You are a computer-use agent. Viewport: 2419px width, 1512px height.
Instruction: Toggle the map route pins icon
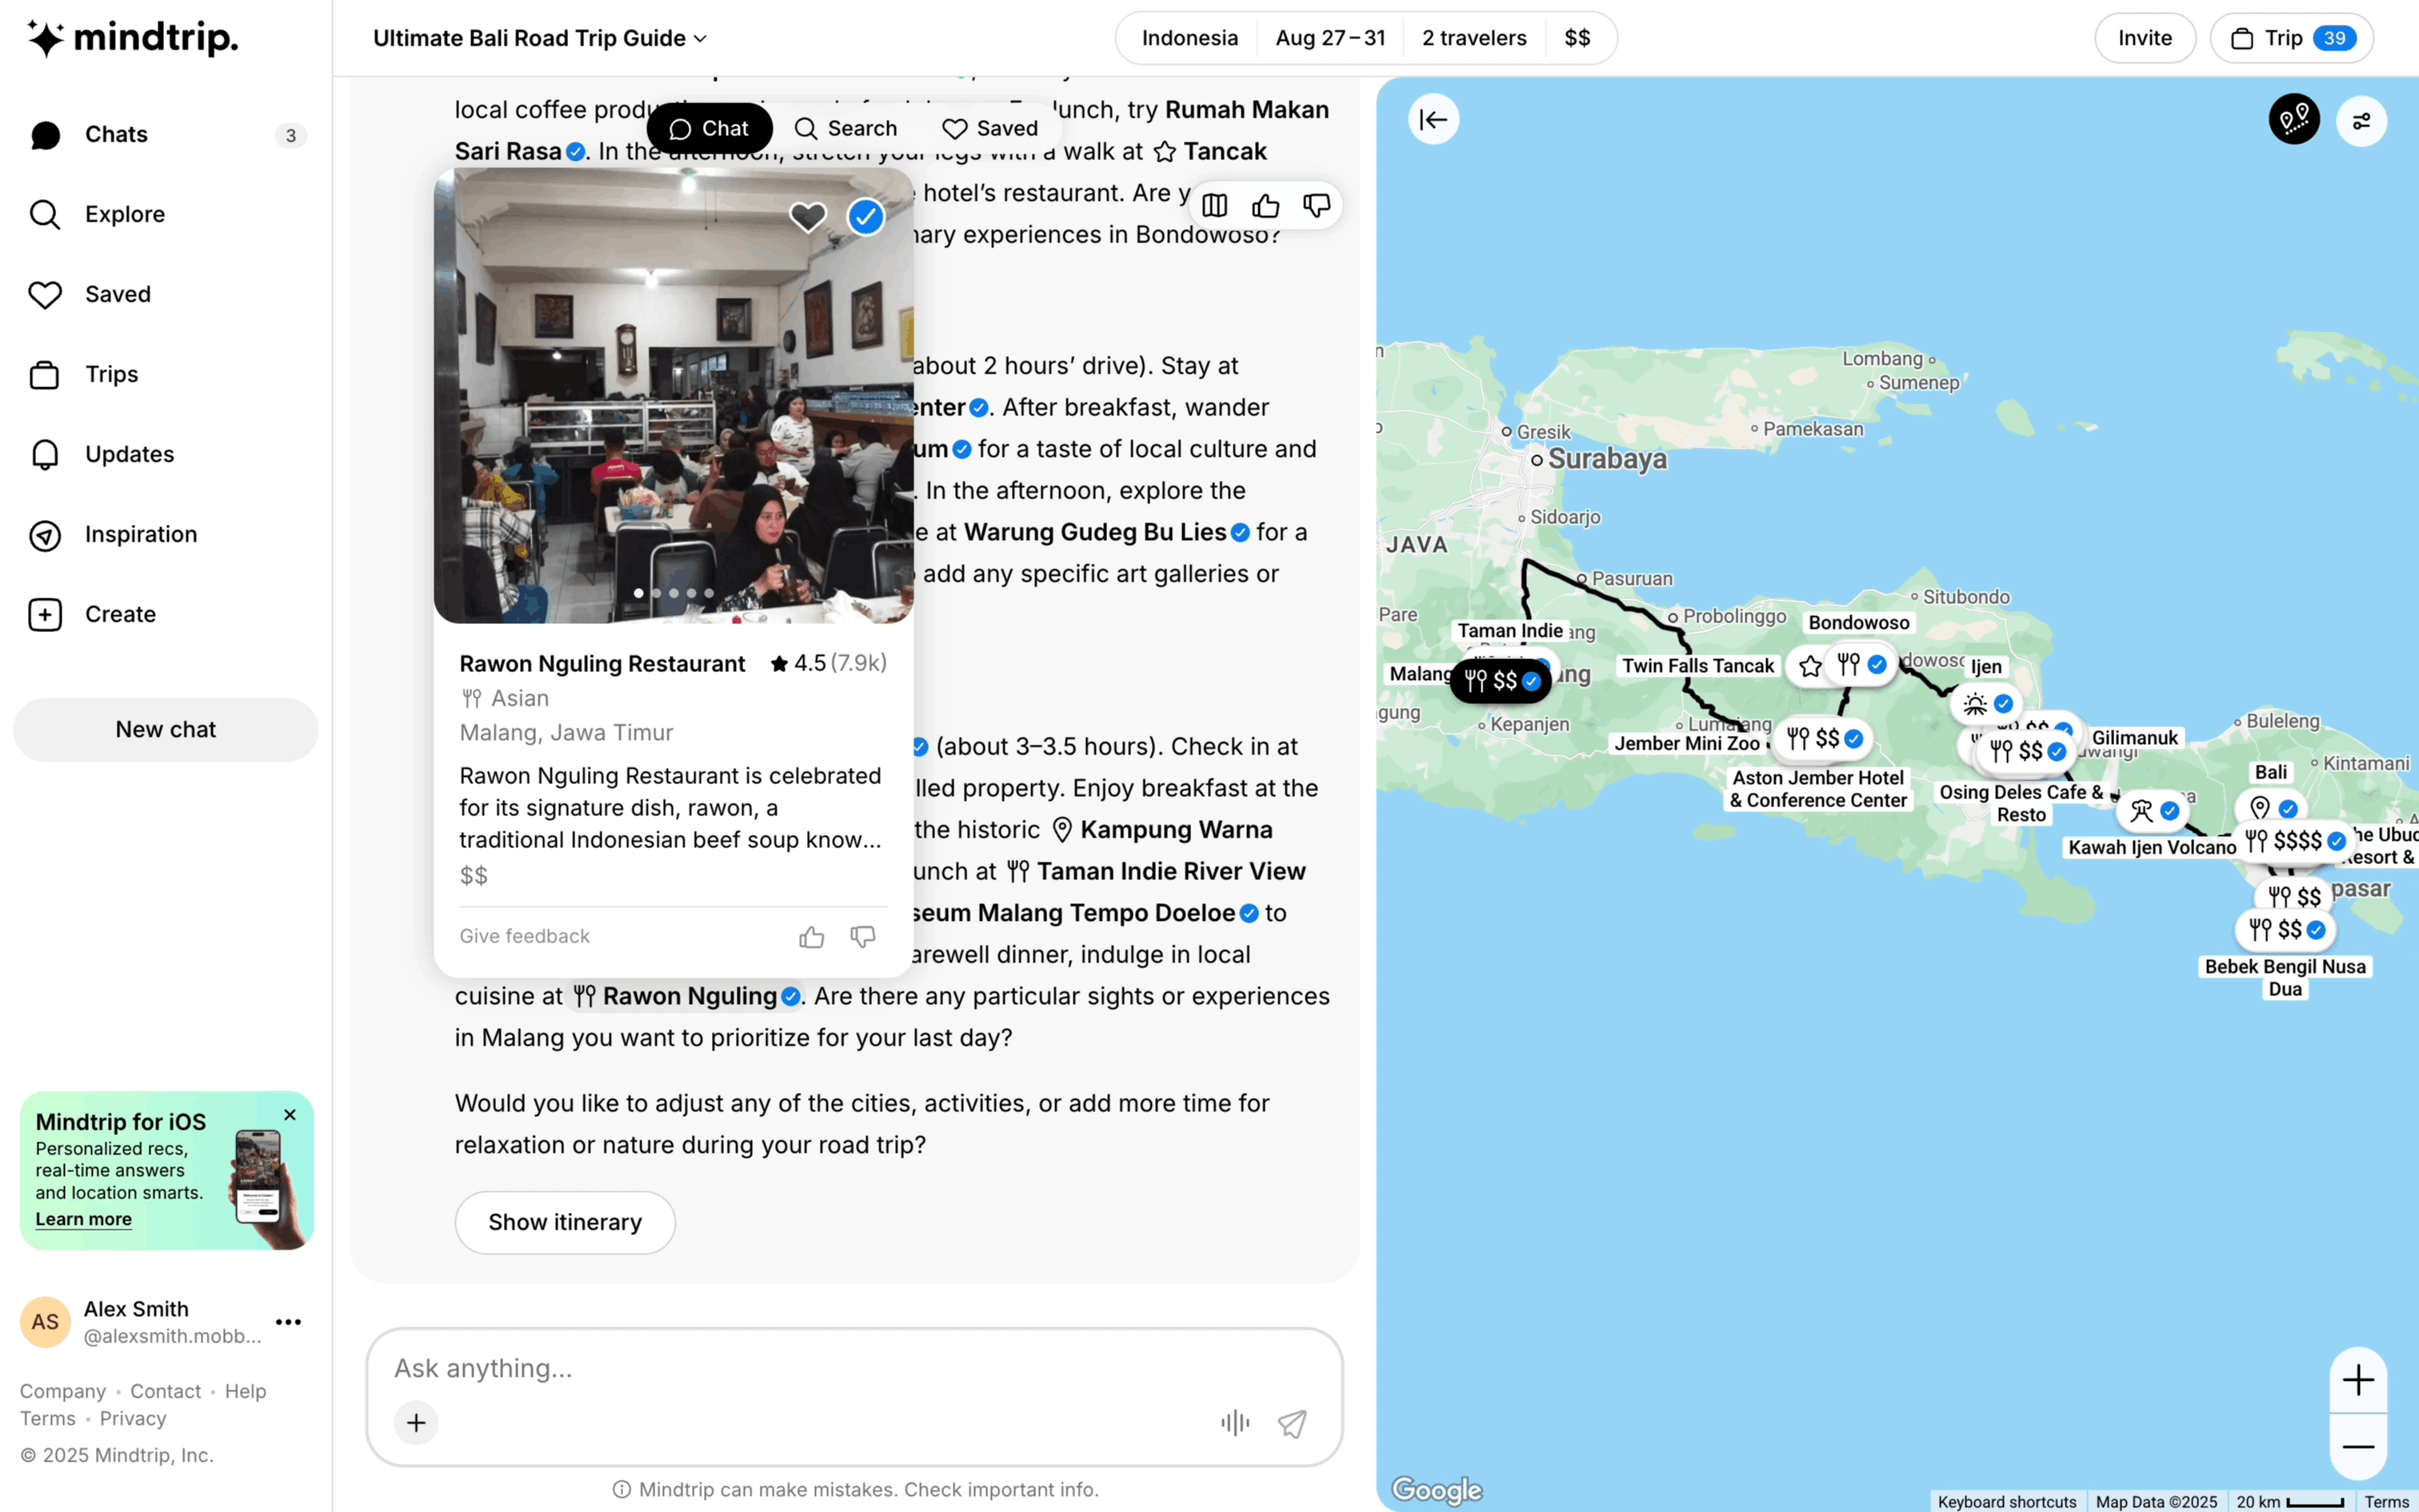coord(2294,120)
